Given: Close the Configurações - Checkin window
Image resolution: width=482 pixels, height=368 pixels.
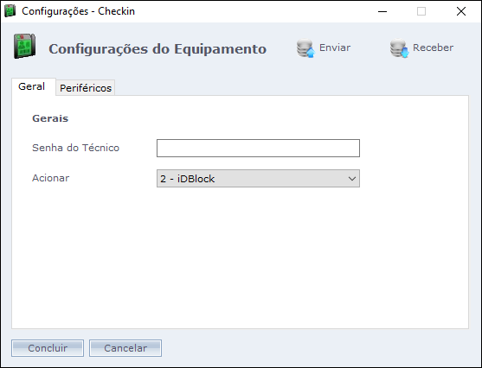Looking at the screenshot, I should click(x=460, y=11).
